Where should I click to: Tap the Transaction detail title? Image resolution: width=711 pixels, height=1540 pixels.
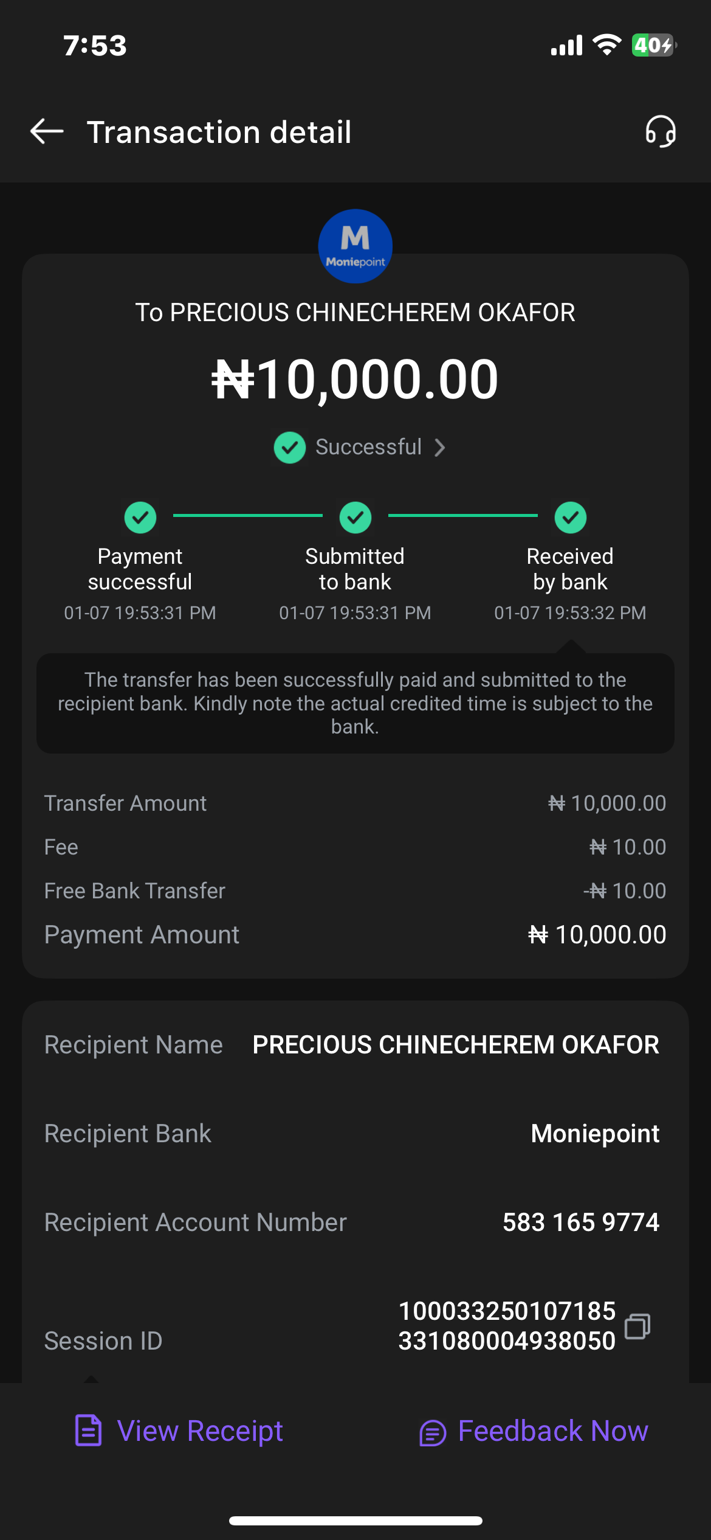[219, 132]
